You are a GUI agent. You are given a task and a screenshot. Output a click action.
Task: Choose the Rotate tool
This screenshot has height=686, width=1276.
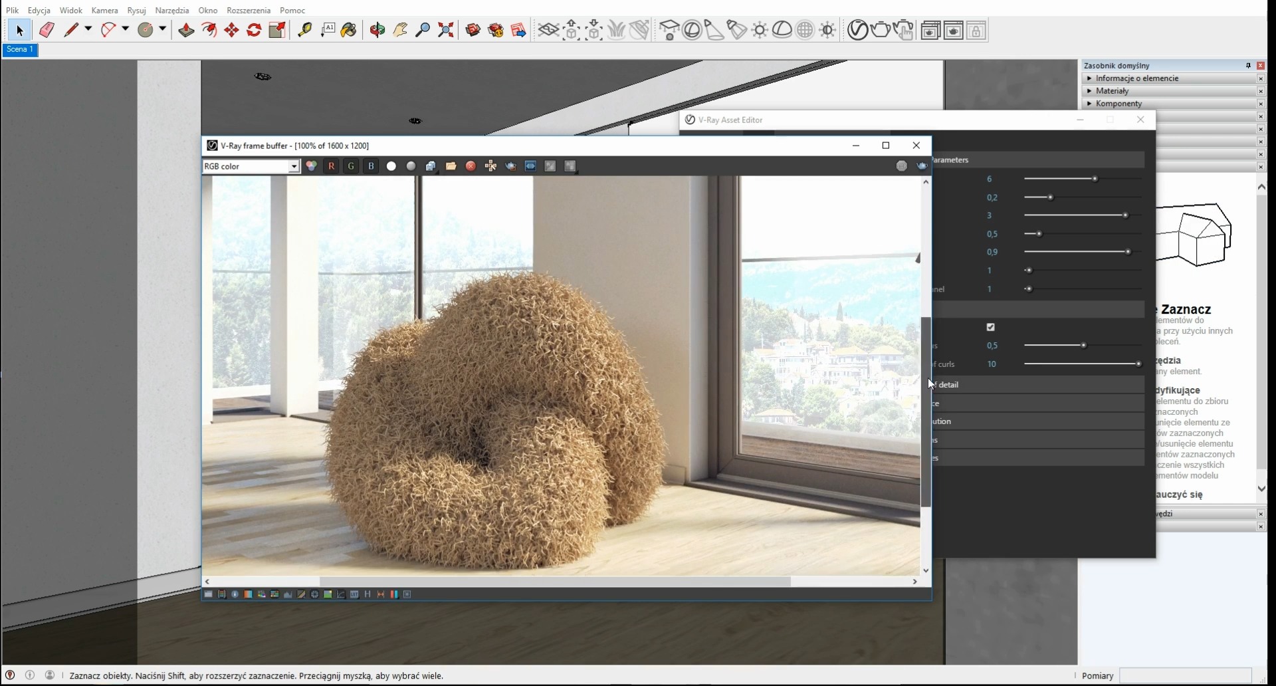(254, 30)
